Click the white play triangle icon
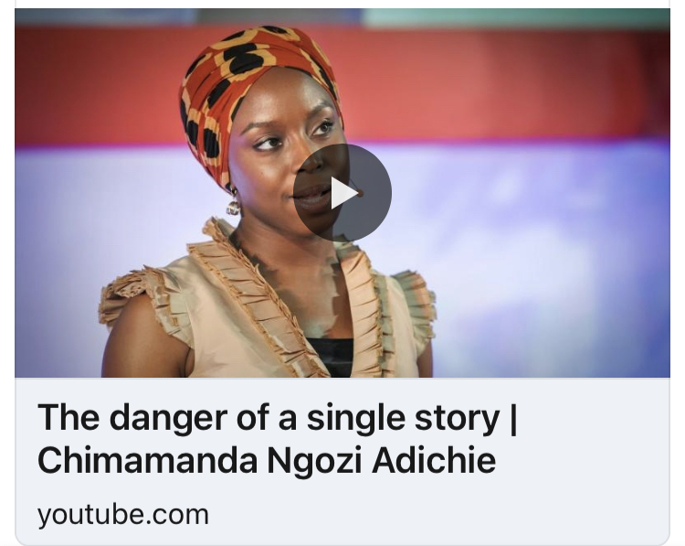The image size is (685, 546). pyautogui.click(x=343, y=193)
